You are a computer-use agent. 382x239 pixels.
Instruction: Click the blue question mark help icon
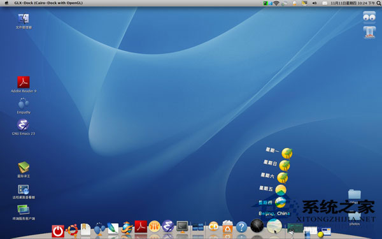point(241,228)
